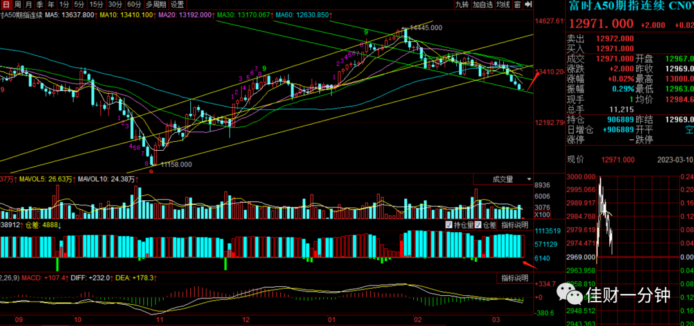Toggle the 均线 moving-average overlay
Viewport: 694px width, 326px height.
click(x=503, y=4)
